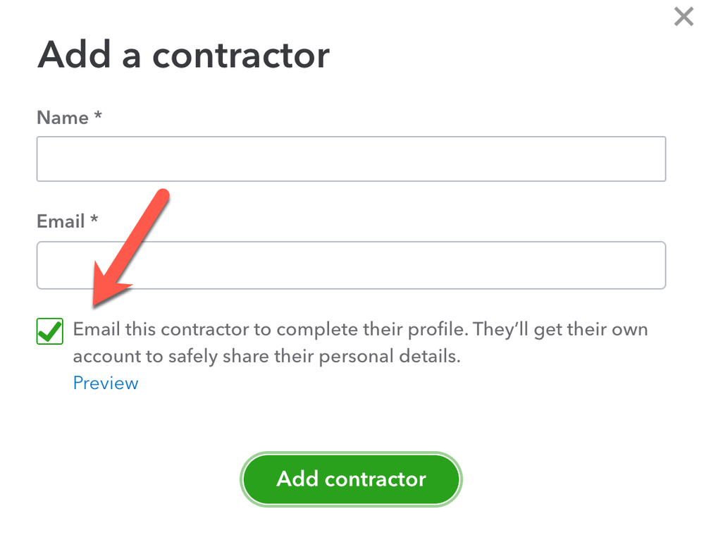This screenshot has width=704, height=540.
Task: Click the 'Name *' field label
Action: coord(69,118)
